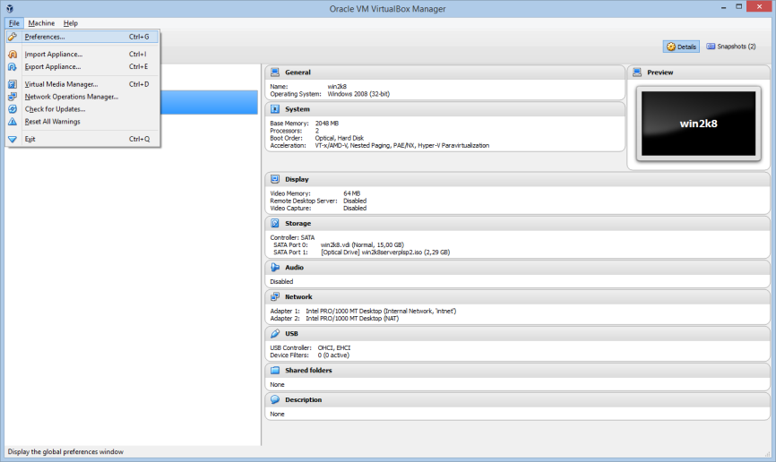Click the win2k8serverplsp2.iso optical drive entry
This screenshot has height=462, width=776.
(385, 252)
